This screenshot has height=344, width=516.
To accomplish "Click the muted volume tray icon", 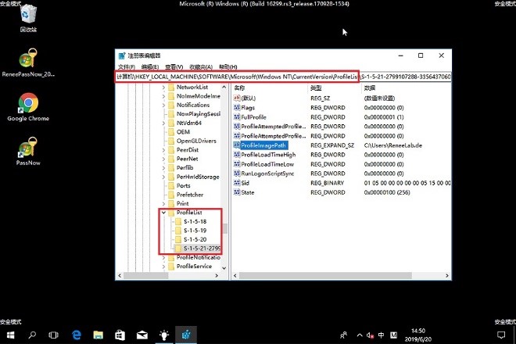I will 371,335.
